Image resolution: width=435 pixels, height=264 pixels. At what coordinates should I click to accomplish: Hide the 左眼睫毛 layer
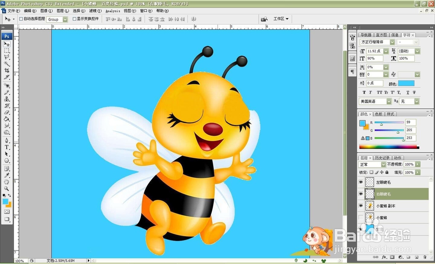[x=361, y=182]
